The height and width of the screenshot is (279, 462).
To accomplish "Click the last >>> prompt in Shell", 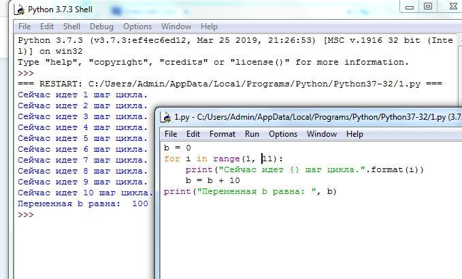I will click(26, 215).
